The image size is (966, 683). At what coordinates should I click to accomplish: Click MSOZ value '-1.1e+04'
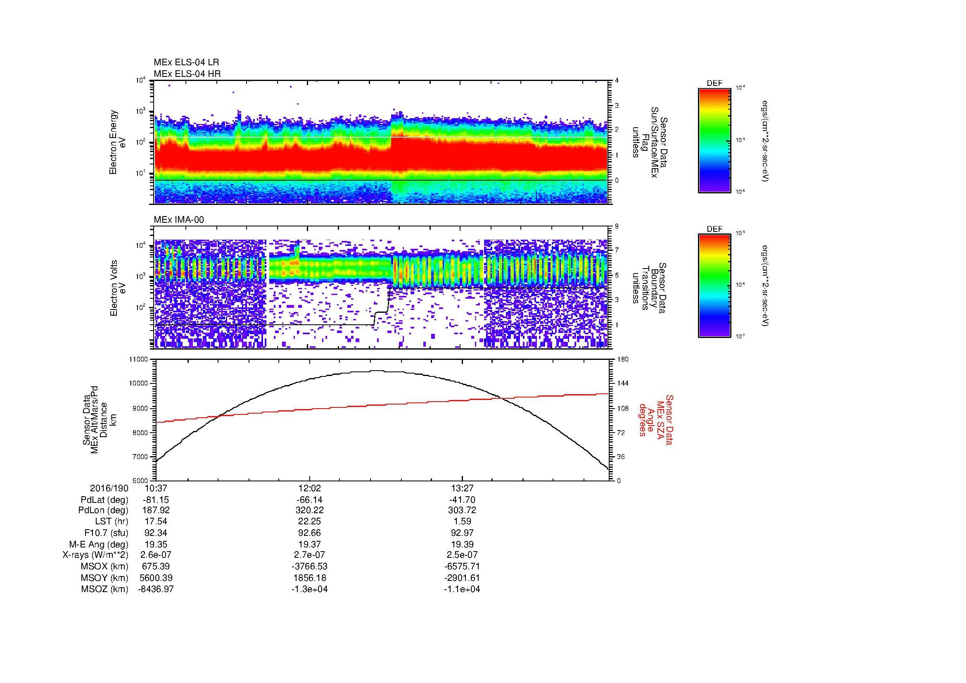(x=462, y=589)
